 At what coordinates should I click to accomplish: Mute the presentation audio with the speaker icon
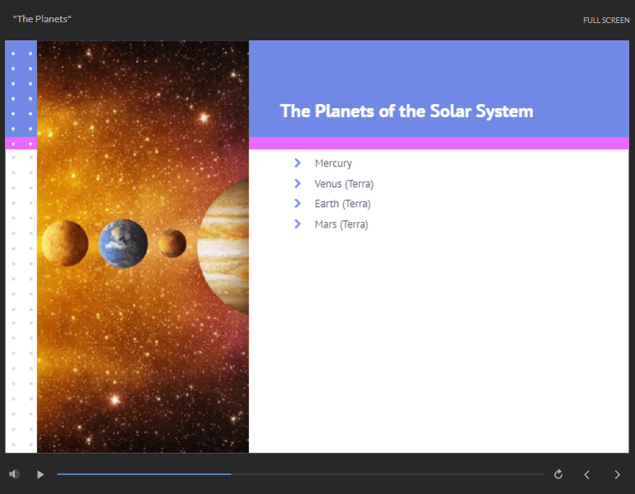click(14, 474)
